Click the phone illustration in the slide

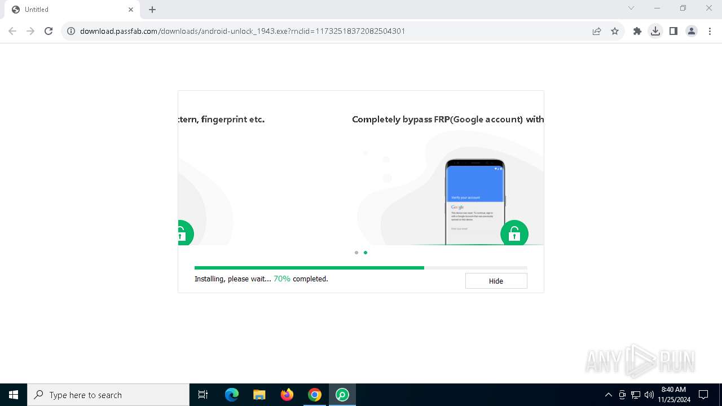475,202
